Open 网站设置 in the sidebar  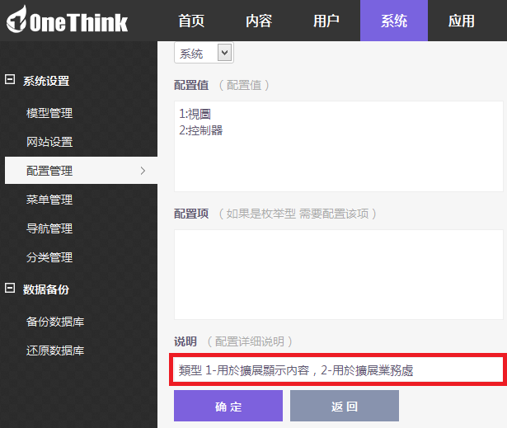[x=49, y=142]
